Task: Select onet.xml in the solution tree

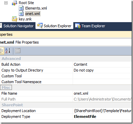Action: pyautogui.click(x=33, y=14)
